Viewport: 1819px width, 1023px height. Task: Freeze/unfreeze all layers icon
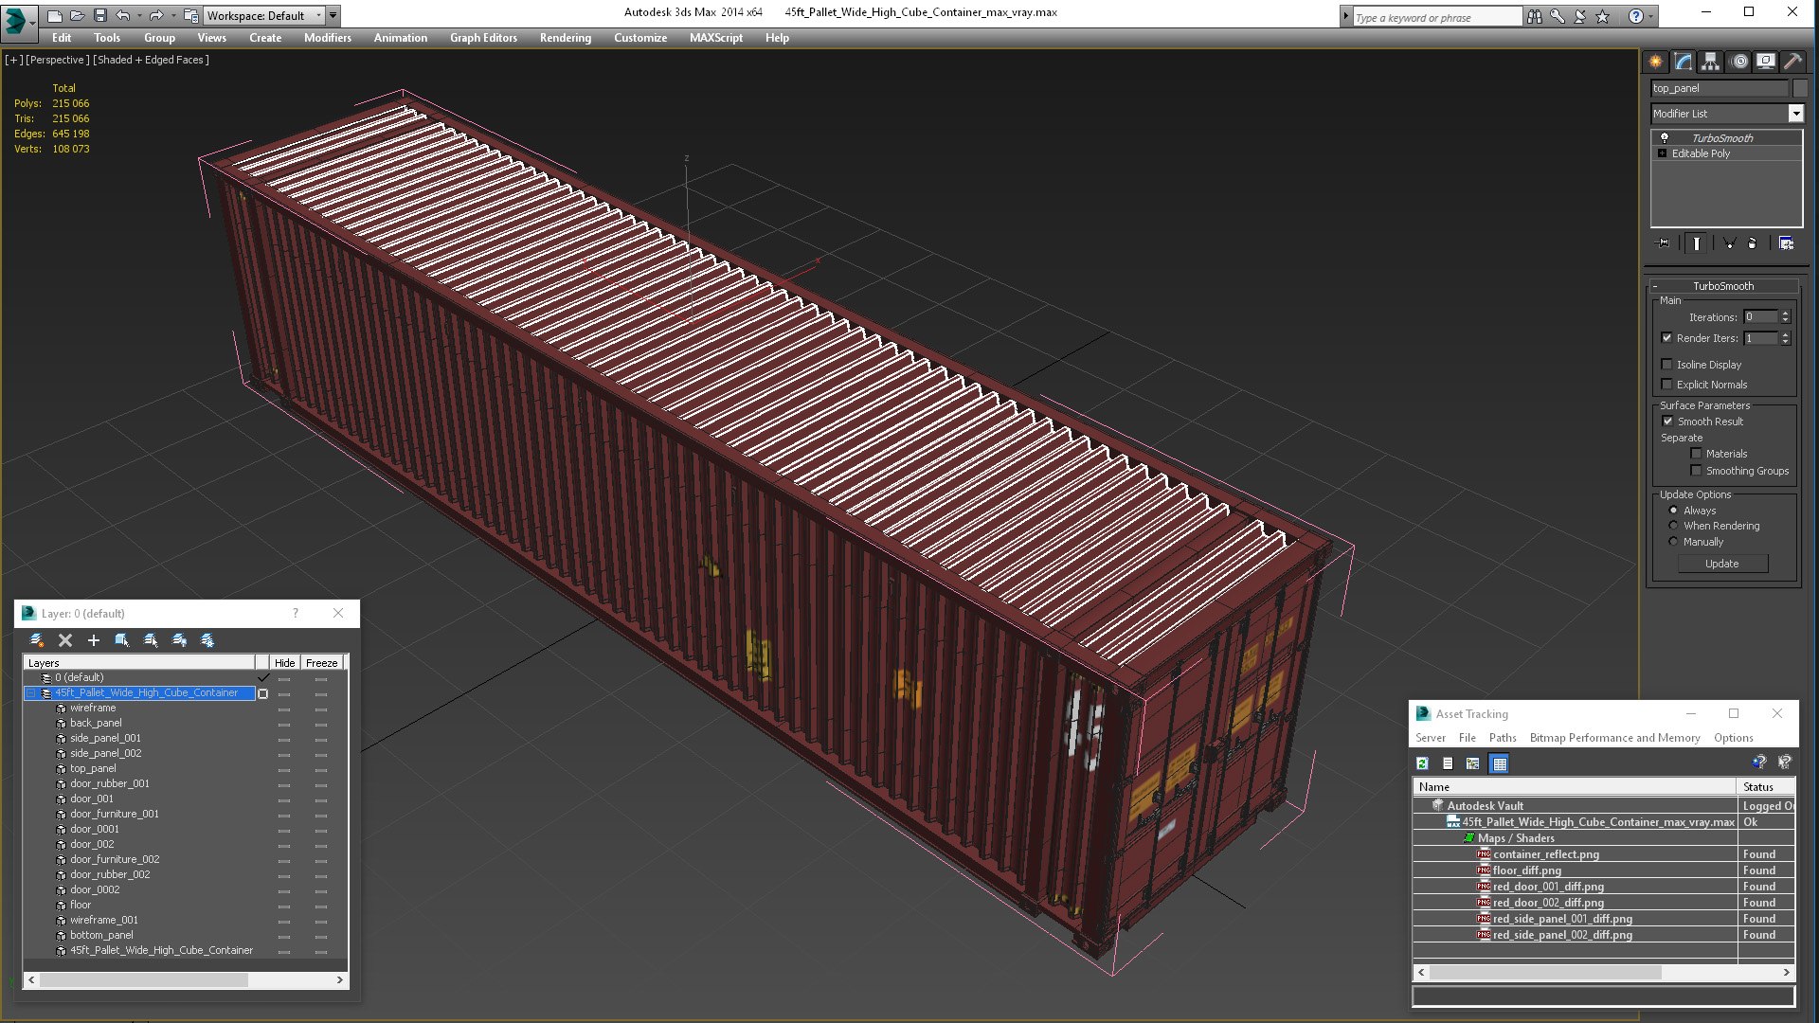pos(207,640)
